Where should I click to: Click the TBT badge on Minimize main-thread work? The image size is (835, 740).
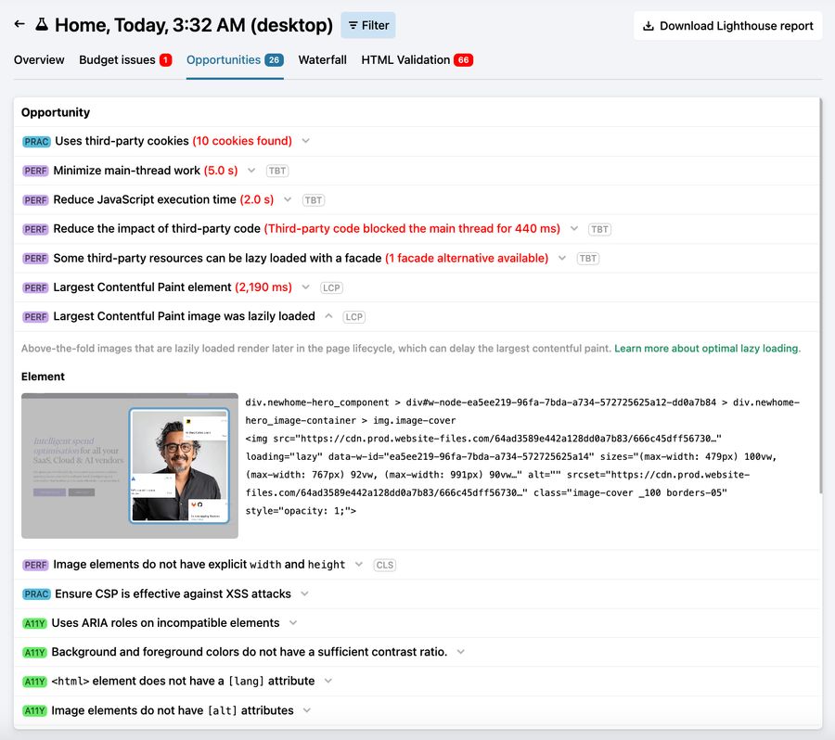[x=276, y=171]
